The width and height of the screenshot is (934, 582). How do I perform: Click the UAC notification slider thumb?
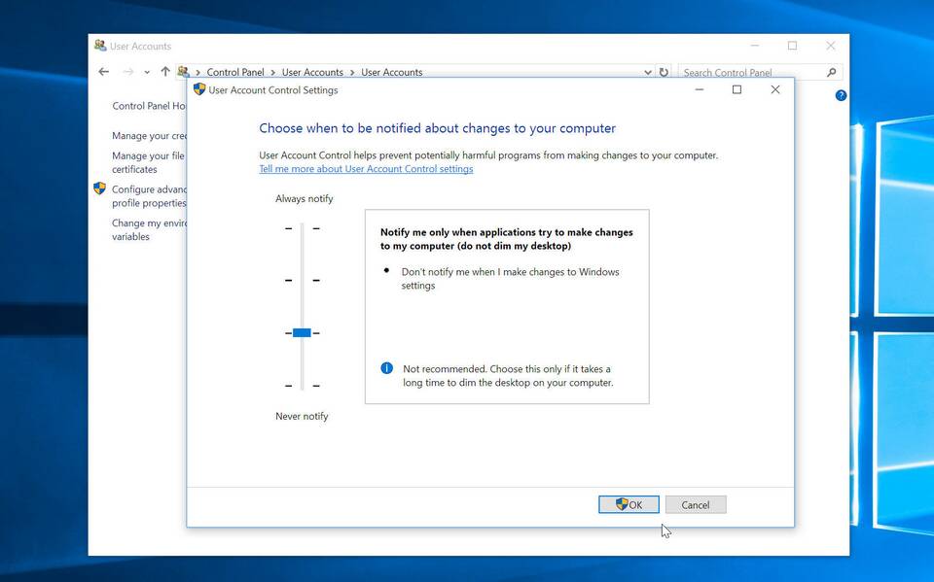(x=302, y=332)
